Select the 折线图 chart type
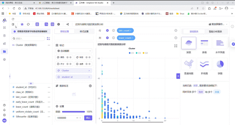The image size is (235, 125). [204, 64]
